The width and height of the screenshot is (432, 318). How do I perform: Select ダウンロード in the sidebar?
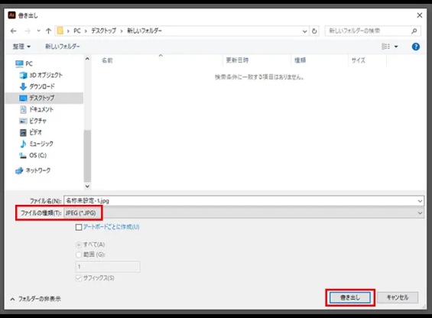pyautogui.click(x=37, y=86)
